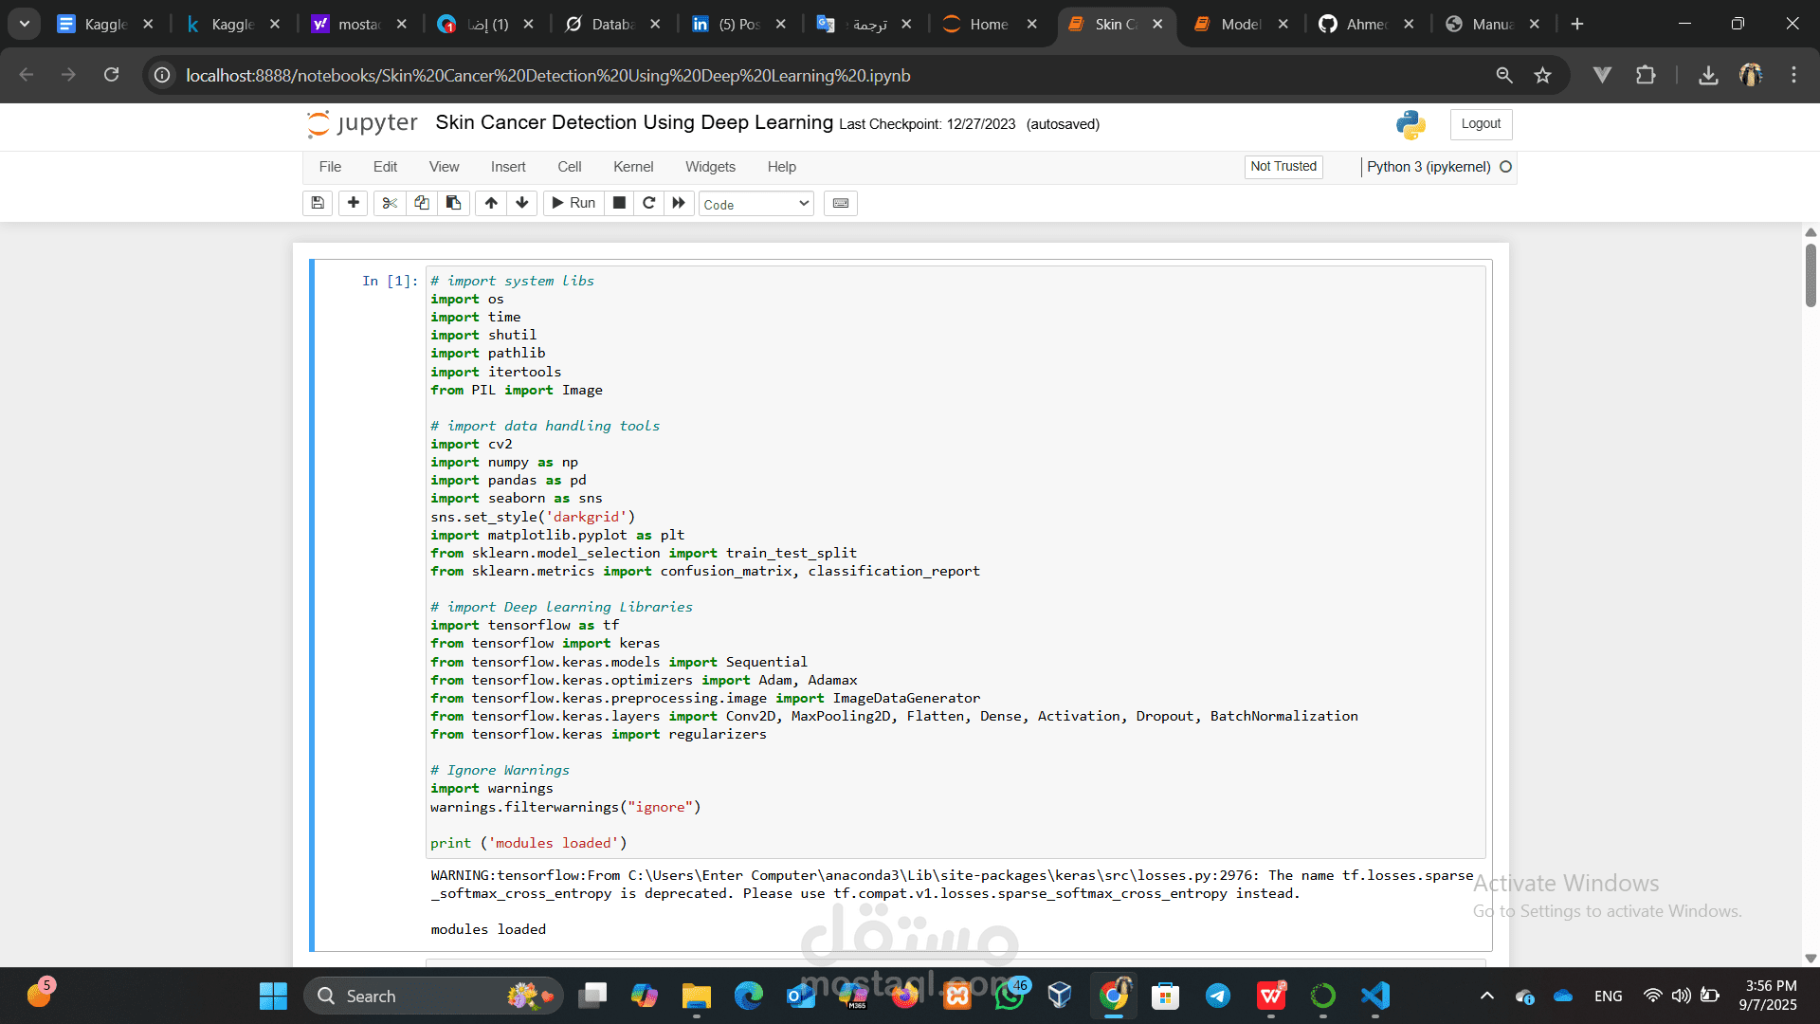The image size is (1820, 1024).
Task: Show hidden system tray icons
Action: 1487,996
